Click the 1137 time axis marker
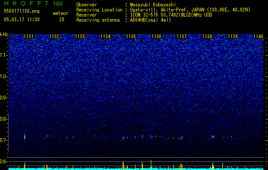Viewport: 268px width, 170px height. pyautogui.click(x=182, y=37)
